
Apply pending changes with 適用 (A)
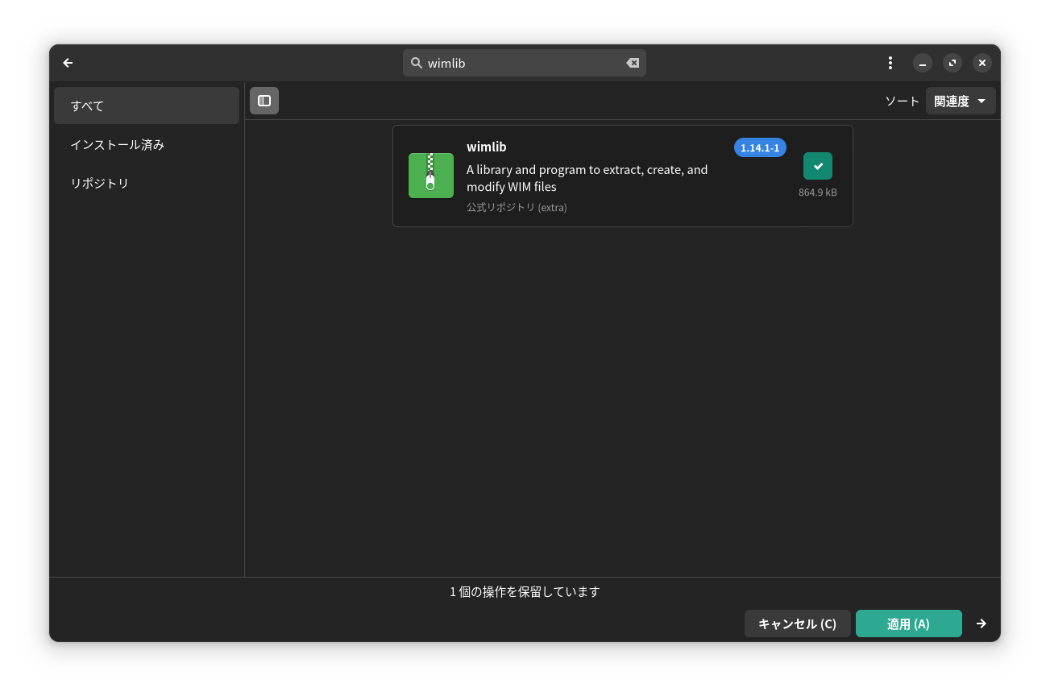coord(908,623)
